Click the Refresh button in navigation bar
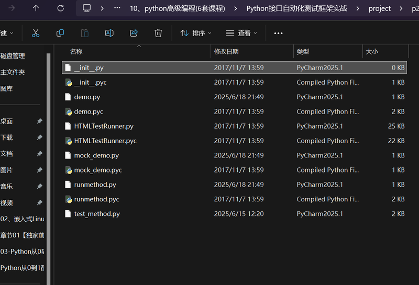This screenshot has width=419, height=285. 60,8
